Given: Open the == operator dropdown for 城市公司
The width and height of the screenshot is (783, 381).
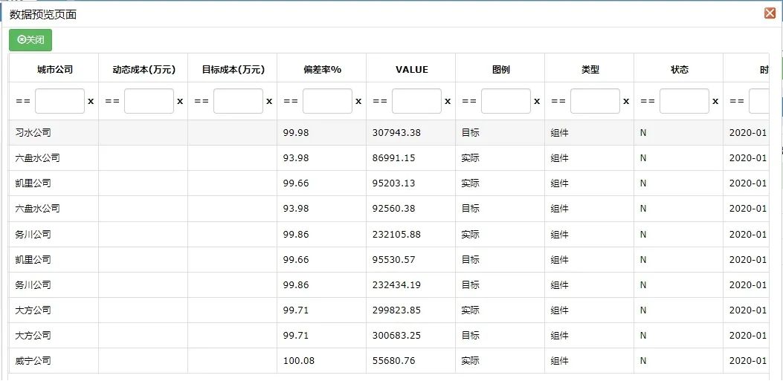Looking at the screenshot, I should pos(23,101).
